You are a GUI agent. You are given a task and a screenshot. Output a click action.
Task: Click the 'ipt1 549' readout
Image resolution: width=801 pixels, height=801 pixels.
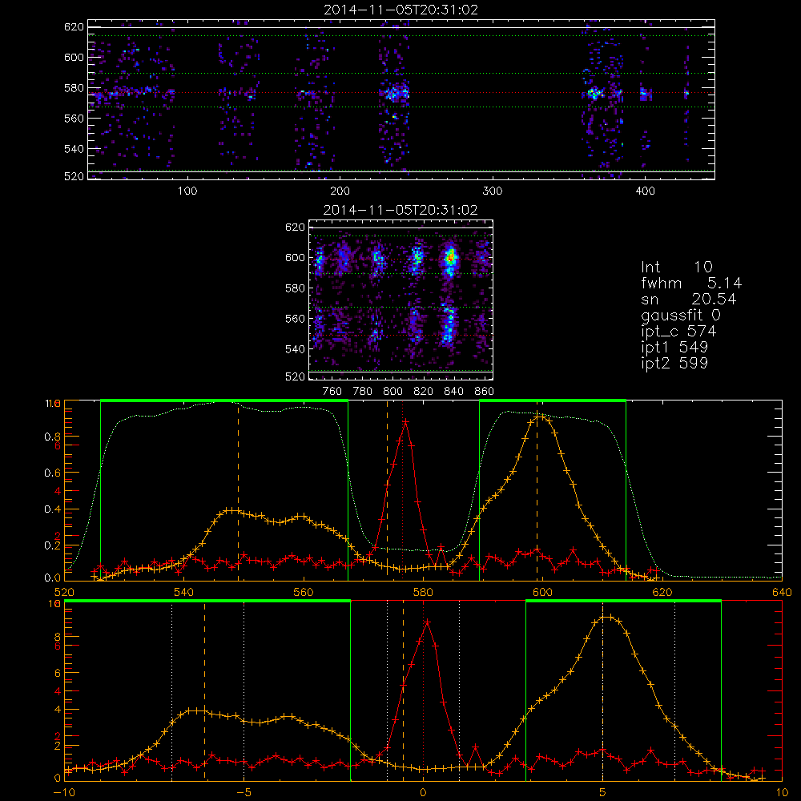coord(674,348)
